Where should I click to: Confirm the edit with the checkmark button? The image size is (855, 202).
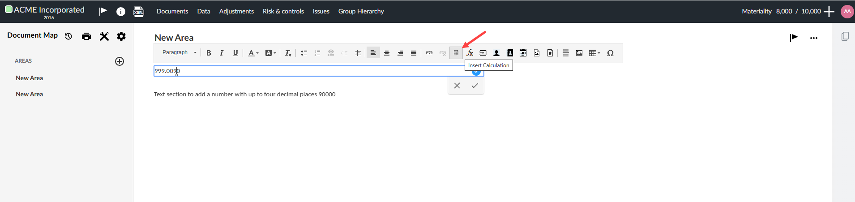[x=475, y=86]
